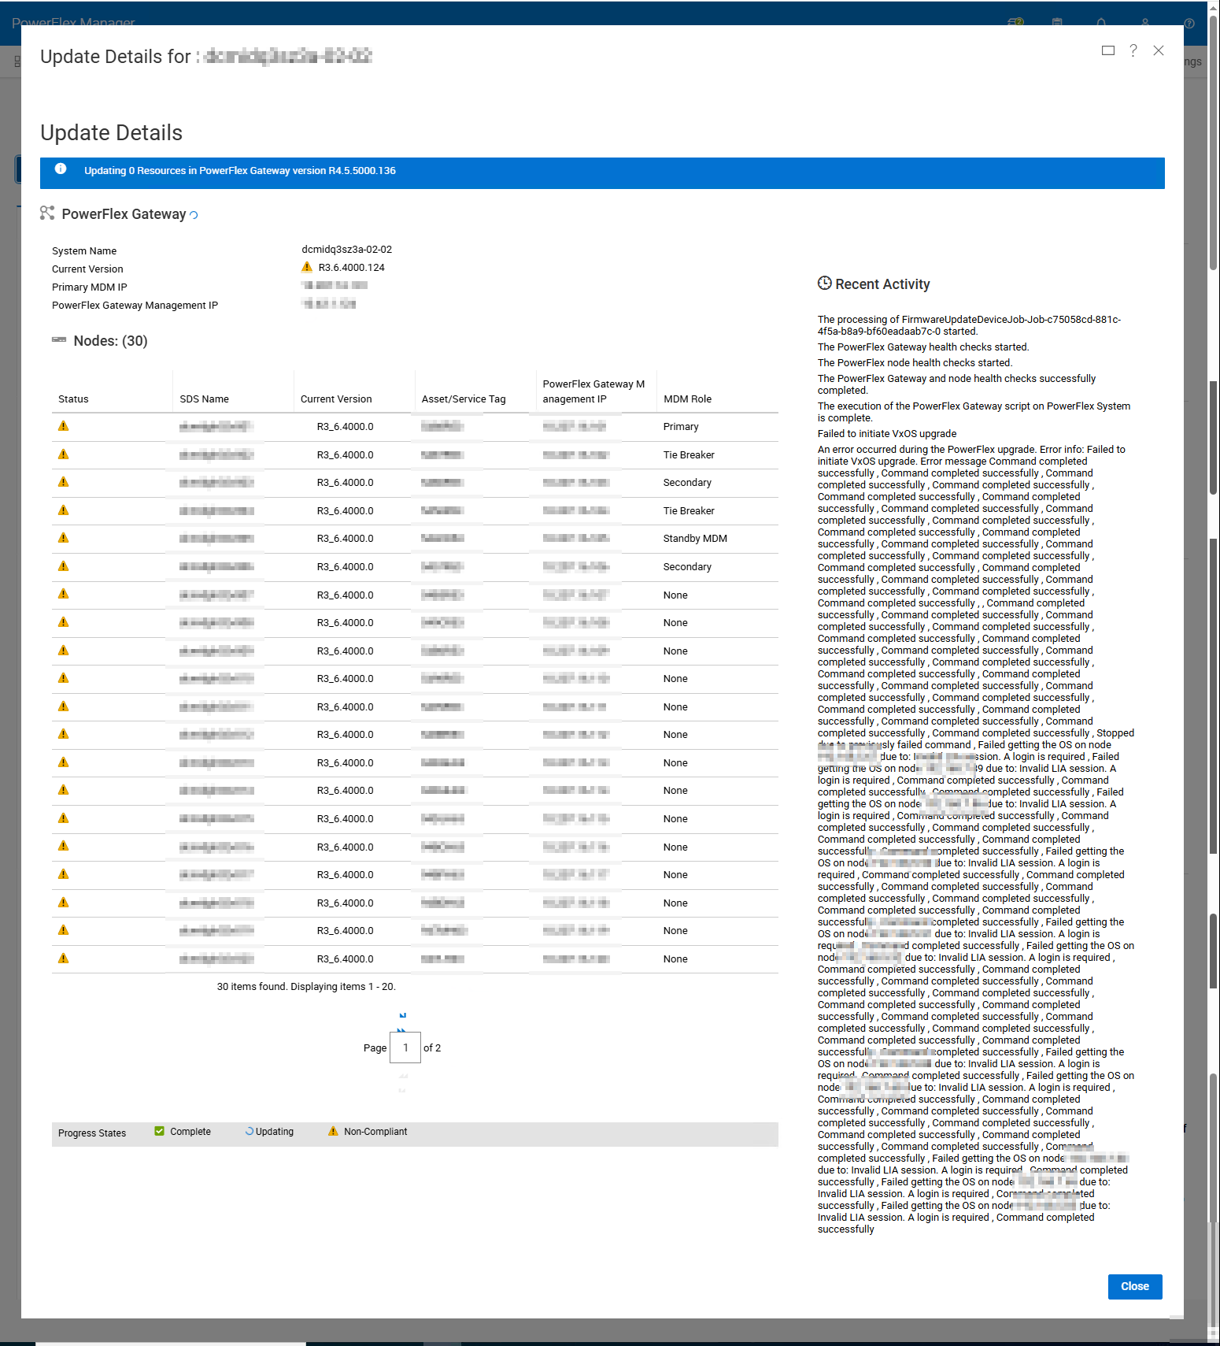Click the Progress States label
1220x1346 pixels.
[x=92, y=1133]
